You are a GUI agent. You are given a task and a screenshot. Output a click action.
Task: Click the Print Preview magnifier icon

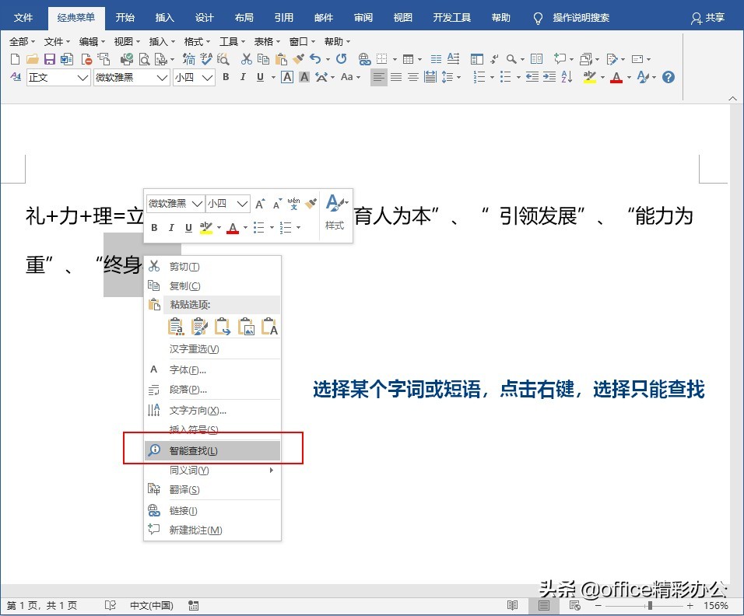[144, 58]
